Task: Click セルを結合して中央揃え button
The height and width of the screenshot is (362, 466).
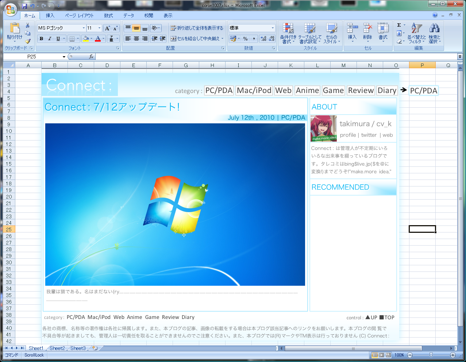Action: (195, 39)
